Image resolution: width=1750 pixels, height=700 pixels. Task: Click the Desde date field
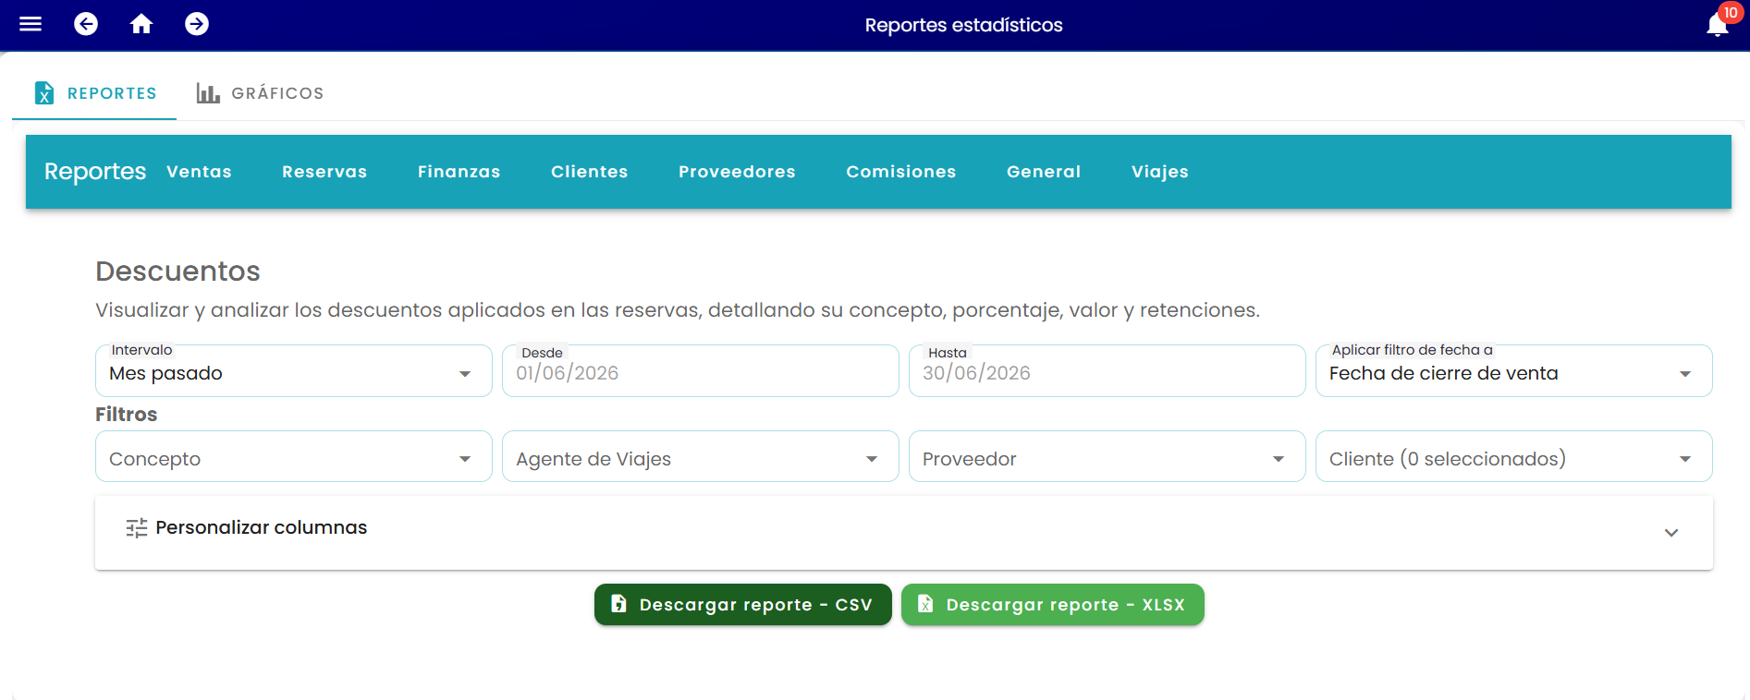point(701,371)
